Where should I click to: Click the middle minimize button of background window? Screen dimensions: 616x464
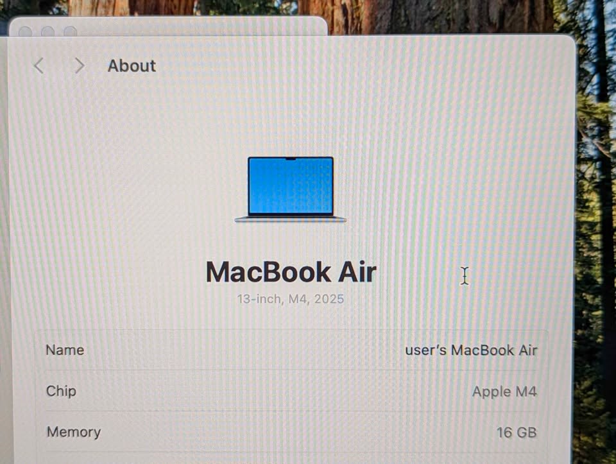[x=47, y=31]
